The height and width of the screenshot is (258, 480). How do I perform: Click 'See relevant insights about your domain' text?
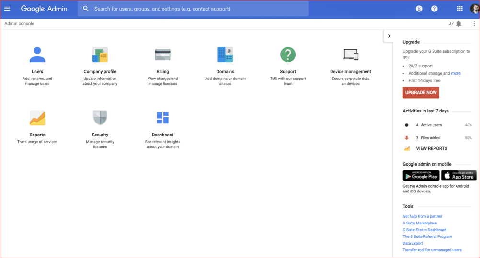[x=162, y=144]
